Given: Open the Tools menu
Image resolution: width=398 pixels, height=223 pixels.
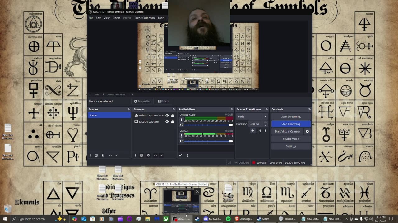Looking at the screenshot, I should 161,18.
